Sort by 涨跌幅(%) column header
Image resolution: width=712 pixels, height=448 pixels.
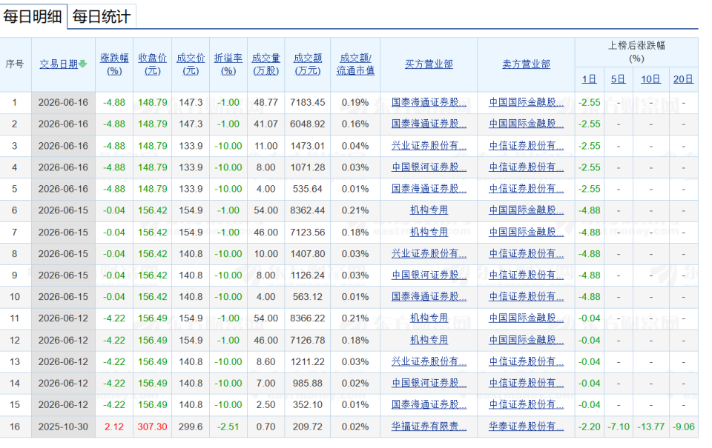point(114,64)
